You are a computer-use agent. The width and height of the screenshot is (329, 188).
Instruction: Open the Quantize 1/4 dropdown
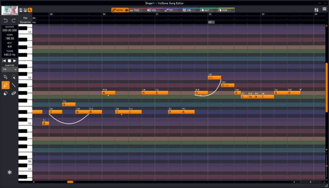(9, 69)
